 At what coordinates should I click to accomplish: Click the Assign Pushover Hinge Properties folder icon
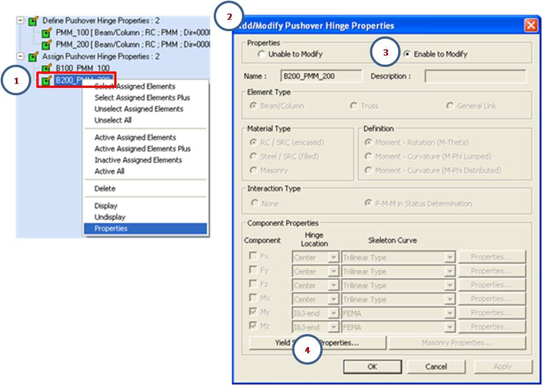(34, 57)
